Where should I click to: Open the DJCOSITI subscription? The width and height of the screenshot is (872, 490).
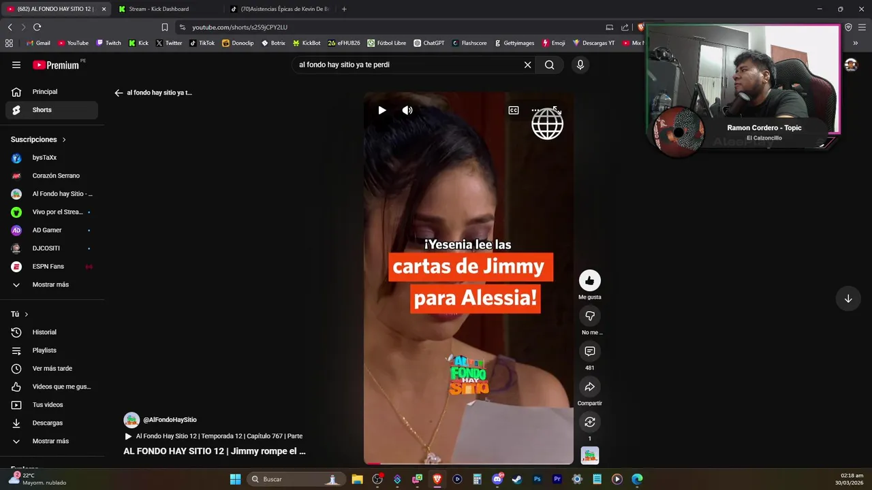pyautogui.click(x=52, y=248)
